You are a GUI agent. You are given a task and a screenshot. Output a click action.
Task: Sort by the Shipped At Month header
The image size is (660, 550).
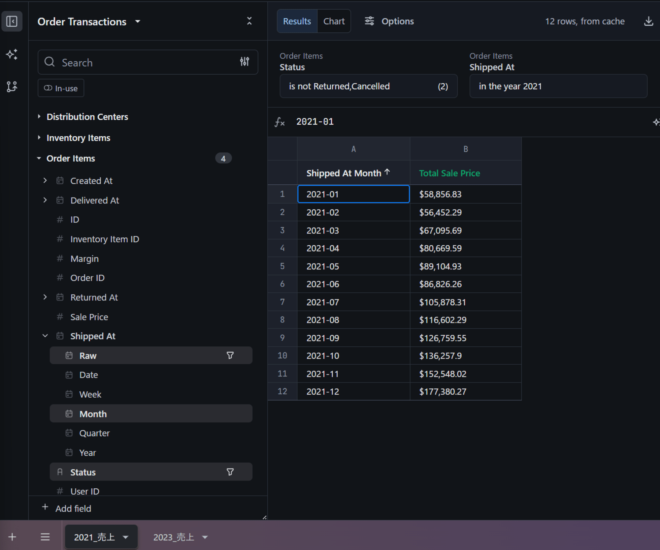point(353,173)
